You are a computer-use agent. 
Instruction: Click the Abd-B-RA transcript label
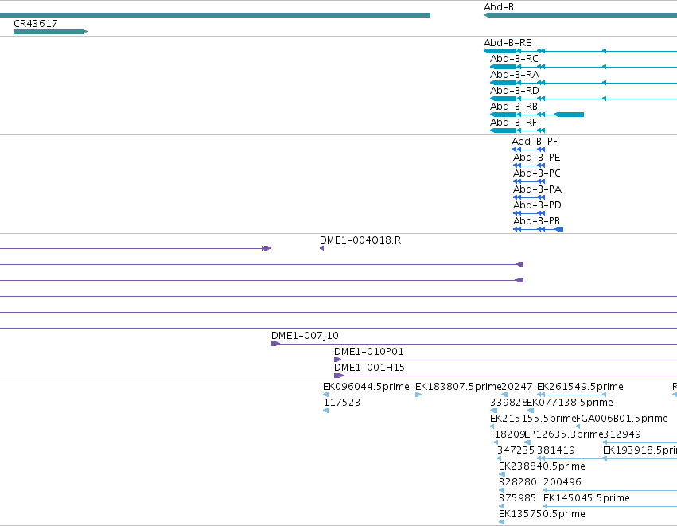(x=514, y=75)
